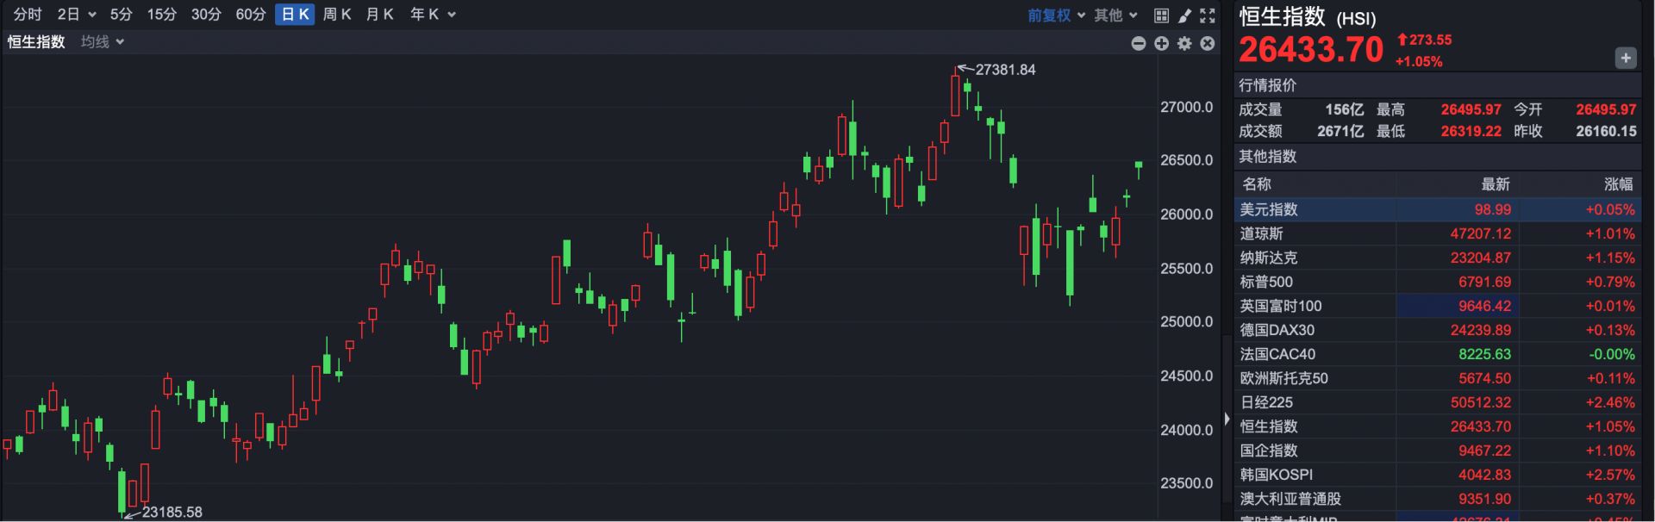Open 纳斯达克 index in the list
Screen dimensions: 1655x522
(x=1268, y=258)
